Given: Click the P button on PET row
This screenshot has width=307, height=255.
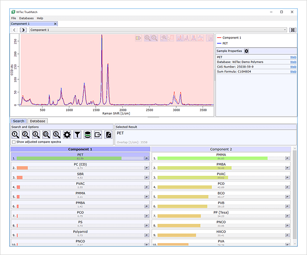Looking at the screenshot, I should coord(146,158).
